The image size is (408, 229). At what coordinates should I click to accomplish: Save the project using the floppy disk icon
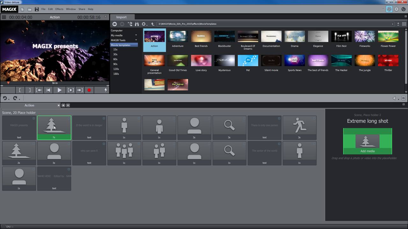pos(37,9)
